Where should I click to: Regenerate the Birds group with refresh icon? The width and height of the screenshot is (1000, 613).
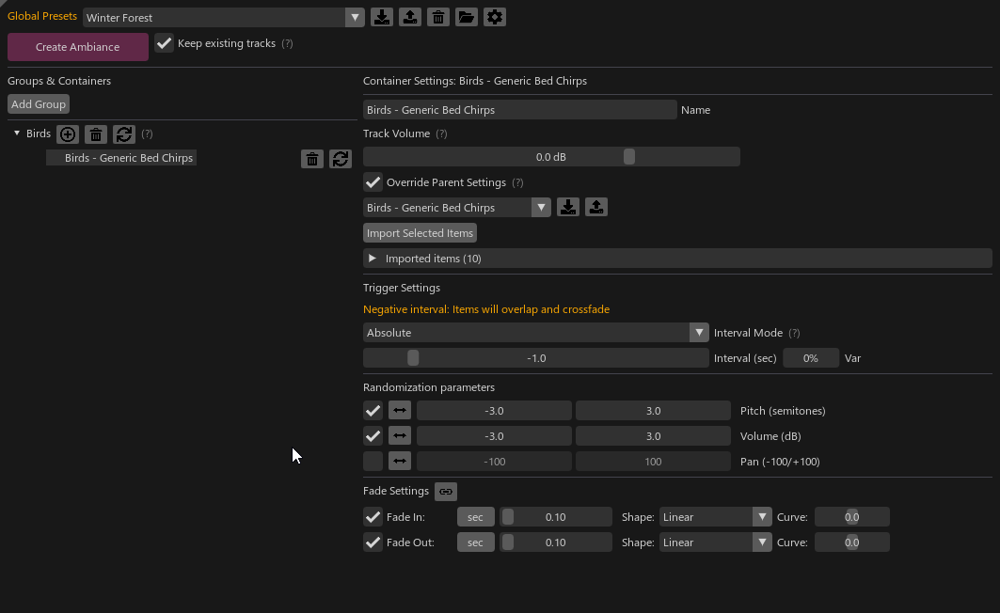[x=124, y=134]
